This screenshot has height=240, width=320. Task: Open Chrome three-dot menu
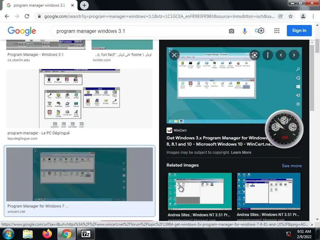point(313,16)
